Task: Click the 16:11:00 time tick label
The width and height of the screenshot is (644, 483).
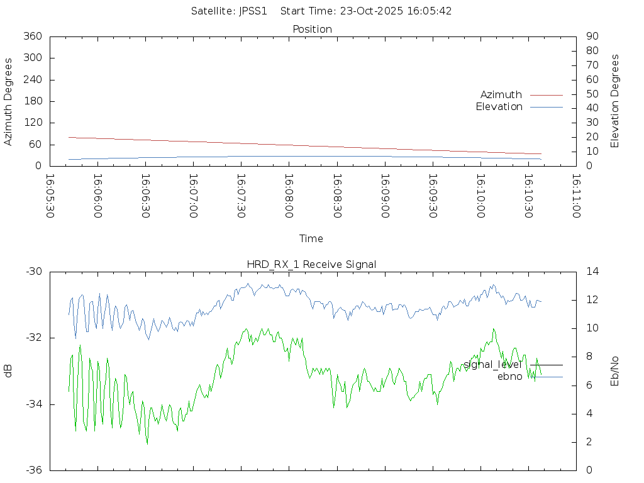Action: point(575,196)
